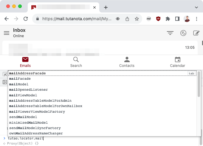Open the hamburger menu next to Inbox
203x146 pixels.
click(7, 33)
